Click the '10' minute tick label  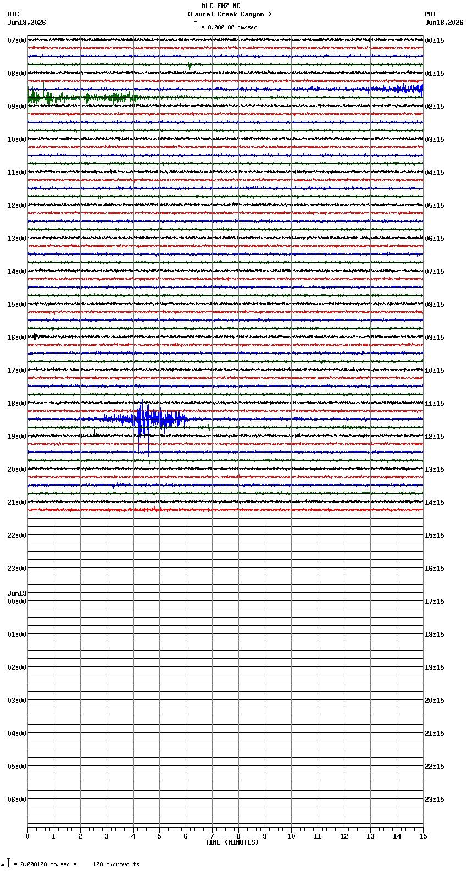click(291, 836)
